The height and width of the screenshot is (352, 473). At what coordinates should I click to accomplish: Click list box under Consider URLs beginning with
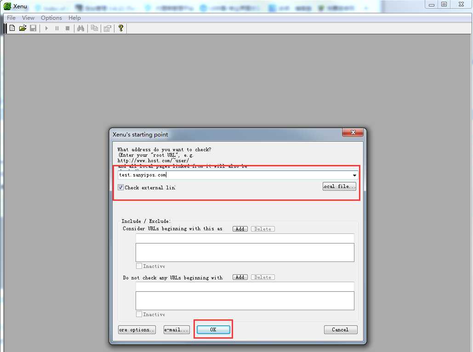click(x=245, y=252)
